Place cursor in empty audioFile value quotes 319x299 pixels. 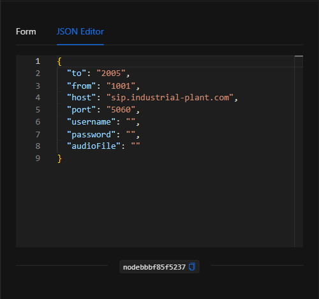136,146
